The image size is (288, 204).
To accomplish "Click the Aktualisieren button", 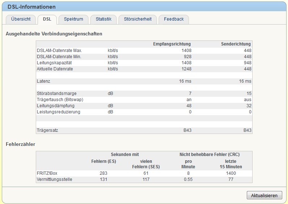I will [x=264, y=195].
